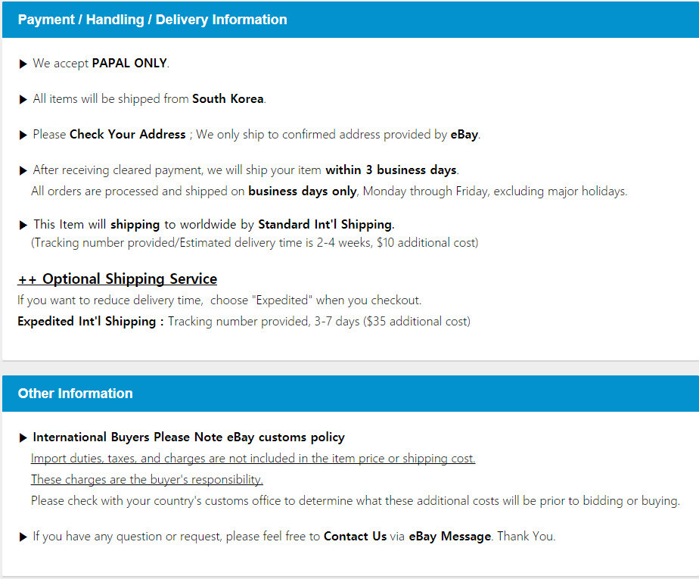The image size is (699, 579).
Task: Click the arrow bullet before If you have any question
Action: click(x=23, y=537)
